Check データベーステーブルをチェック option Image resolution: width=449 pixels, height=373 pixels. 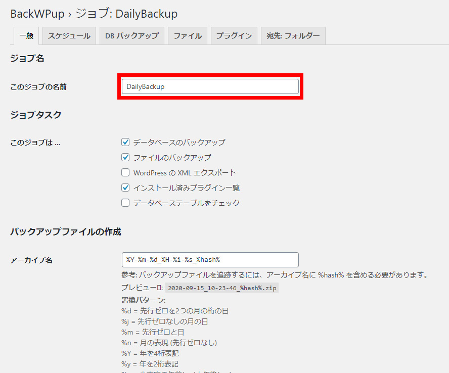126,203
